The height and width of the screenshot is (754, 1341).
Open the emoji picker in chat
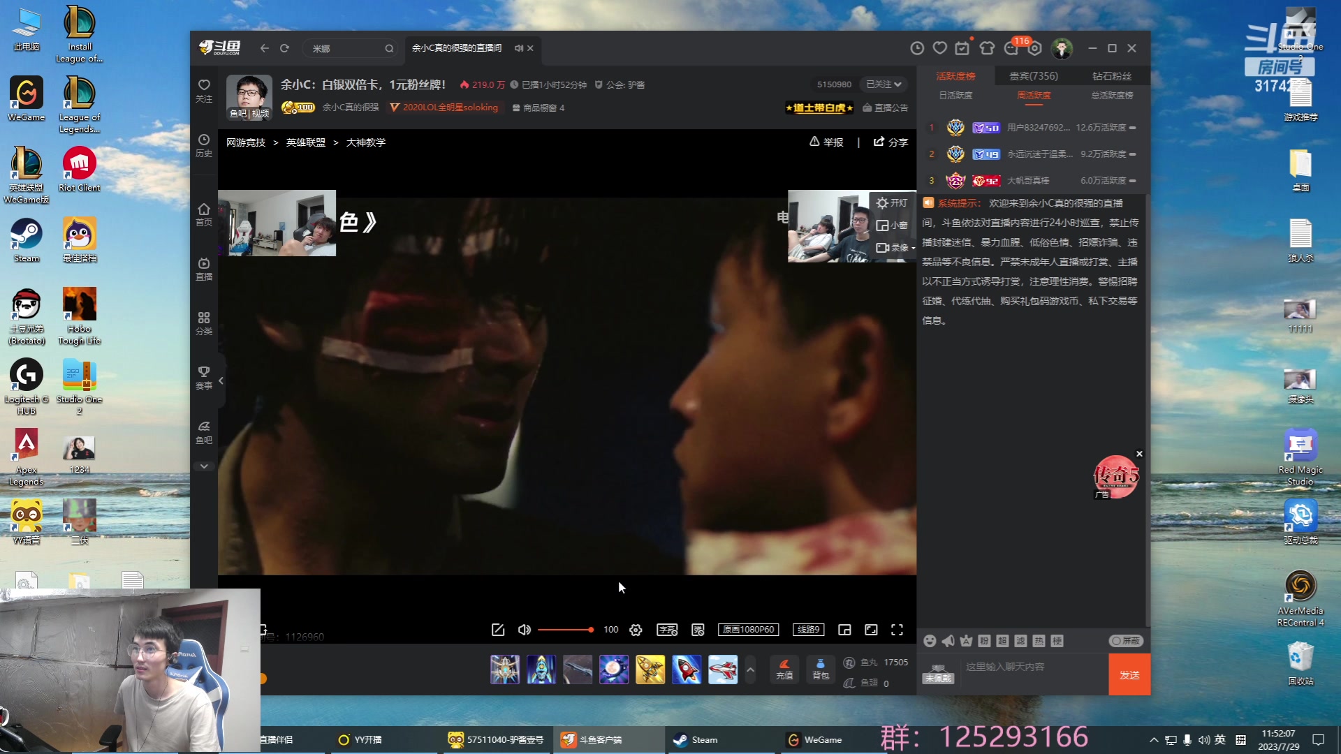930,641
